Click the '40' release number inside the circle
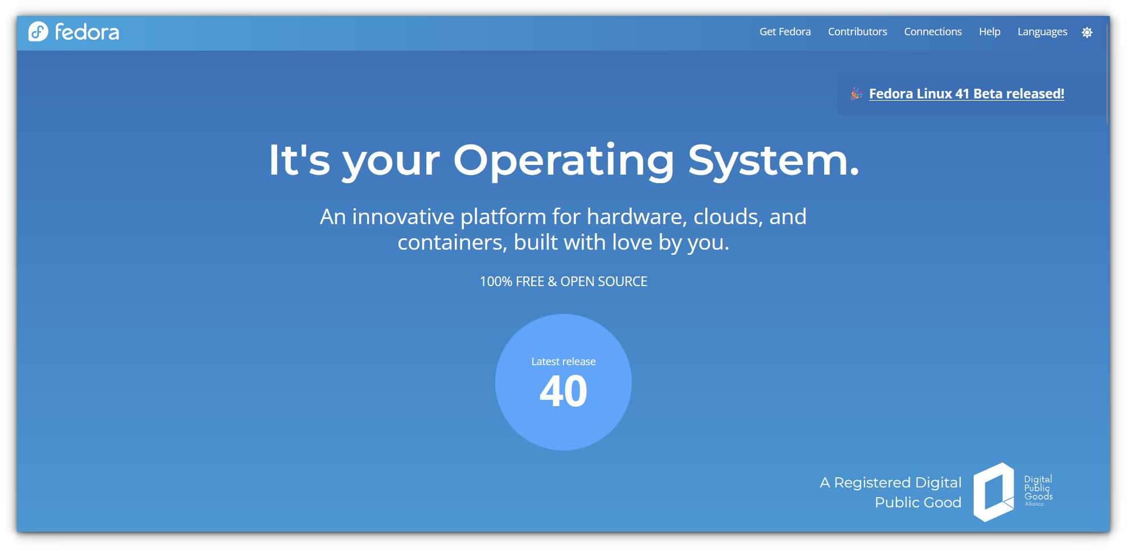Viewport: 1127px width, 550px height. click(563, 390)
